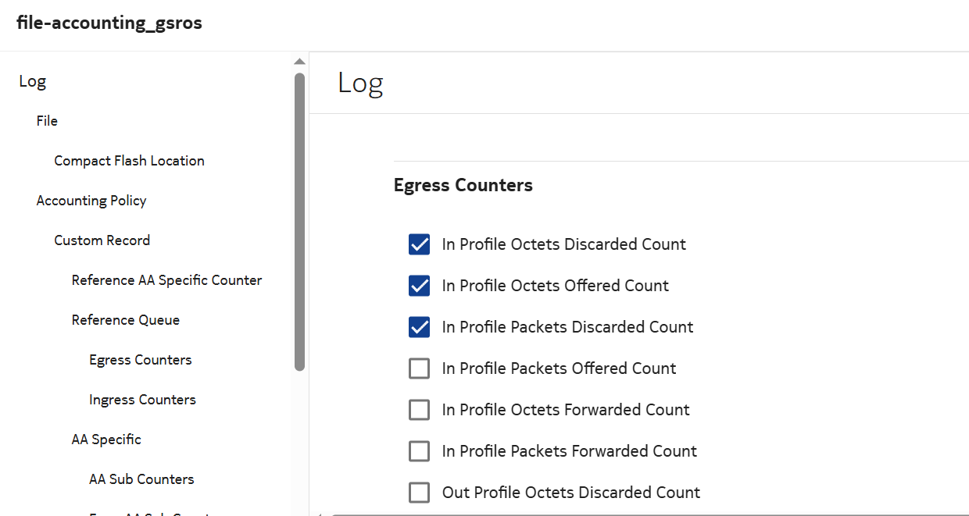Select Reference AA Specific Counter

pyautogui.click(x=166, y=280)
